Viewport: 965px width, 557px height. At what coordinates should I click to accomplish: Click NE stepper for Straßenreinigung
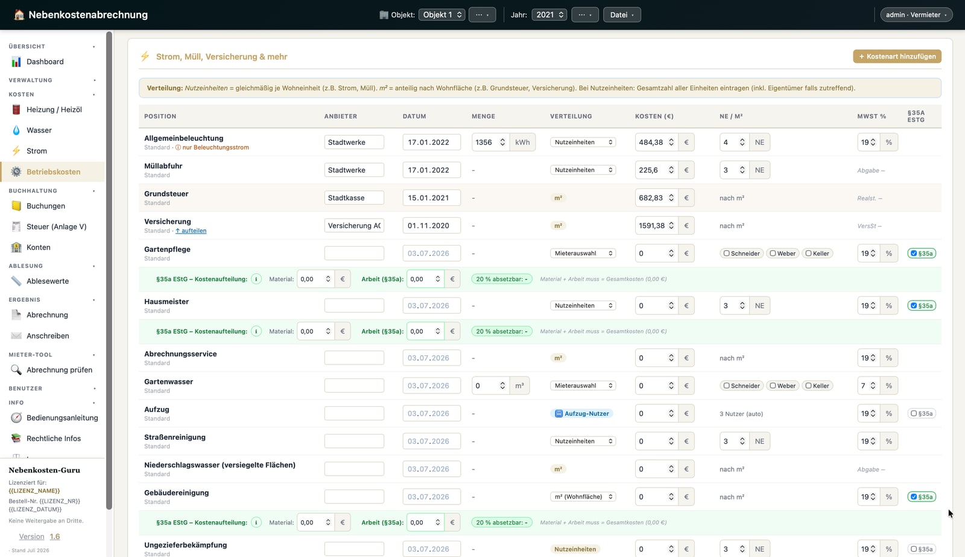[x=742, y=441]
